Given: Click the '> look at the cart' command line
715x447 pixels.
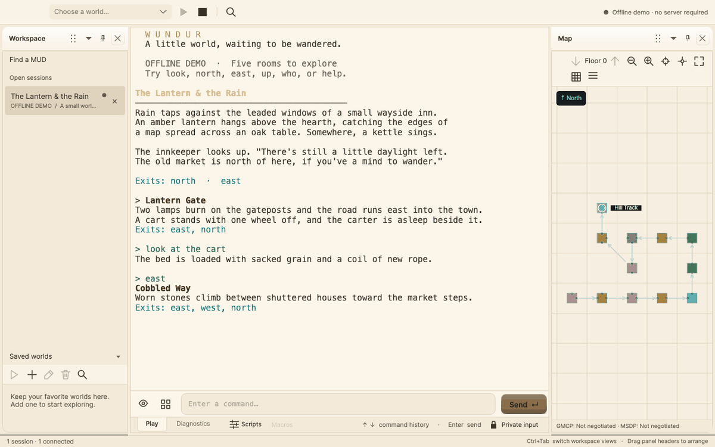Looking at the screenshot, I should [181, 249].
